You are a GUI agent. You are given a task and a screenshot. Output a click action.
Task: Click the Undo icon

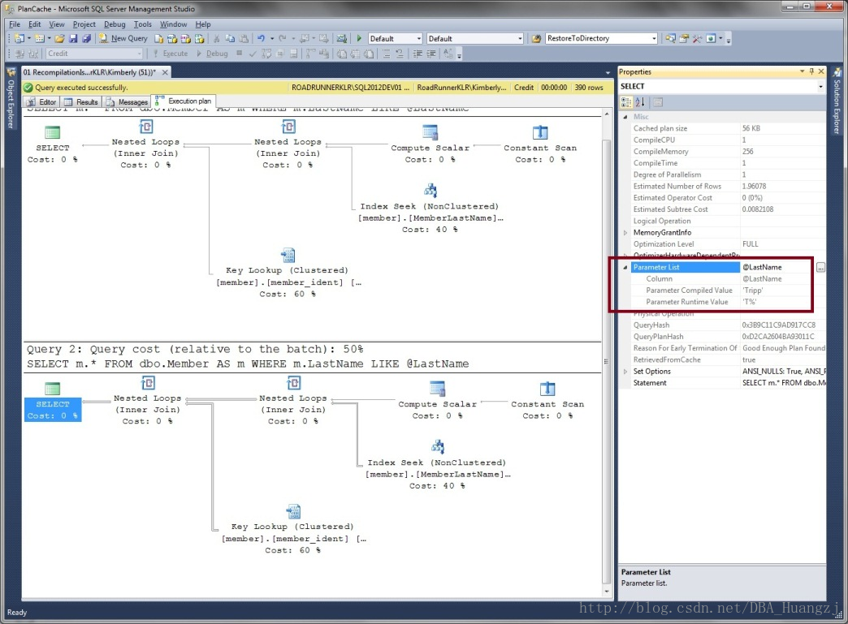[x=262, y=38]
